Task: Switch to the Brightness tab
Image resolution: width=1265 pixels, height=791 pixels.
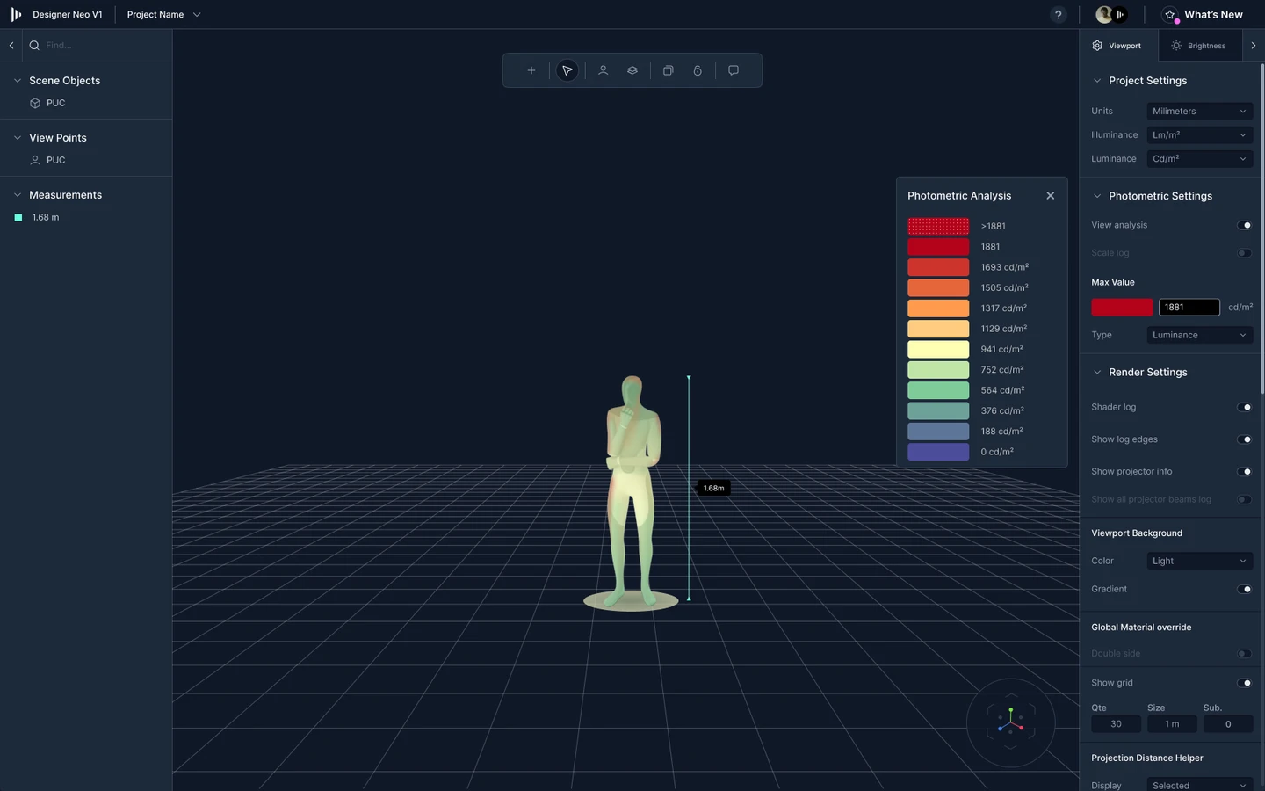Action: click(1199, 45)
